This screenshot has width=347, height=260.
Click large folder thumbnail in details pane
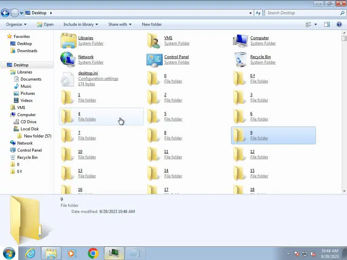coord(25,220)
